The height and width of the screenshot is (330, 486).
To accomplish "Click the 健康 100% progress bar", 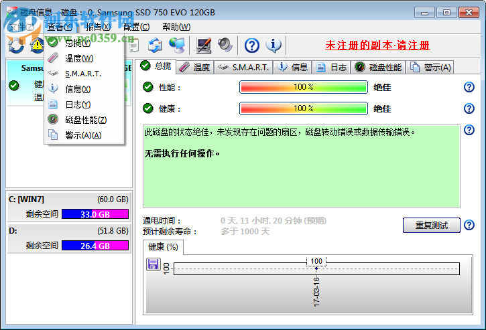I will coord(304,108).
